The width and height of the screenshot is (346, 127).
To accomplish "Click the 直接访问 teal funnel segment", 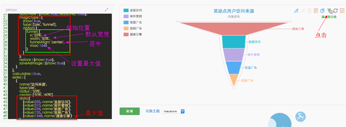I will point(234,42).
